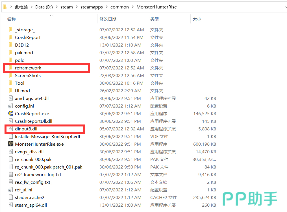Click the _storage_ folder icon
Viewport: 287px width, 212px height.
(11, 29)
